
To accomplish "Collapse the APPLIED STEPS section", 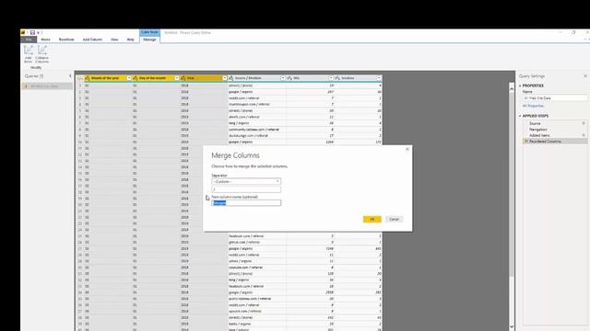I will 520,116.
